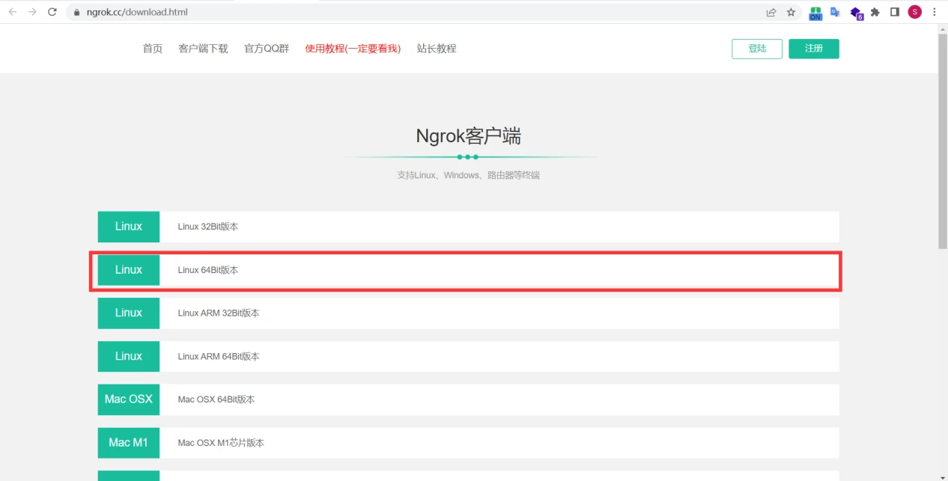The width and height of the screenshot is (948, 481).
Task: Toggle the browser side panel icon
Action: pyautogui.click(x=894, y=12)
